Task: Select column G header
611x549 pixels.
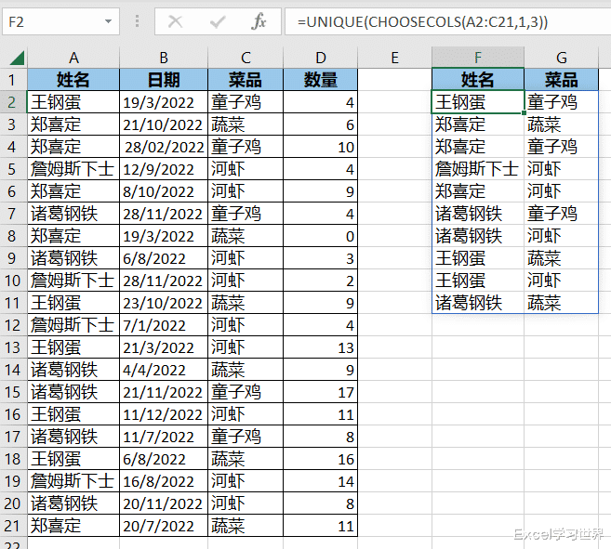Action: tap(561, 58)
